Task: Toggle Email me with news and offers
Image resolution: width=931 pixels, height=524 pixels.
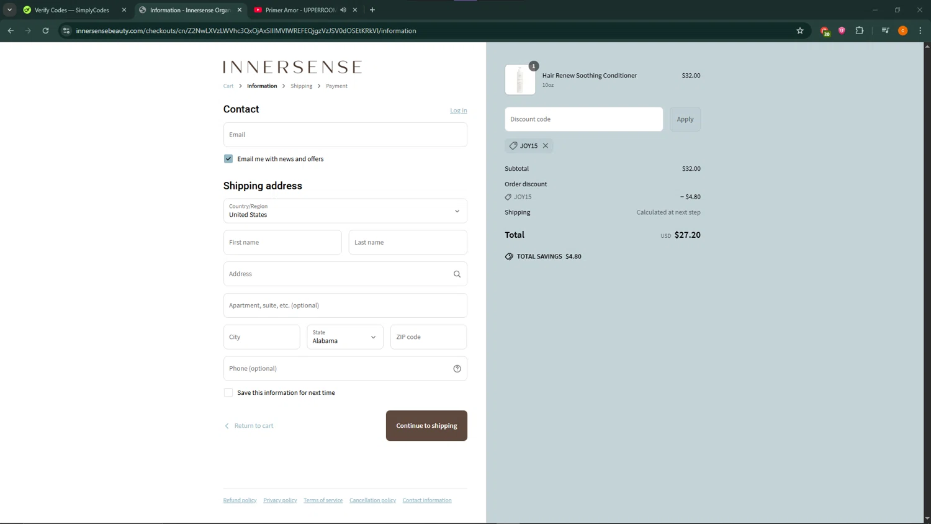Action: click(228, 159)
